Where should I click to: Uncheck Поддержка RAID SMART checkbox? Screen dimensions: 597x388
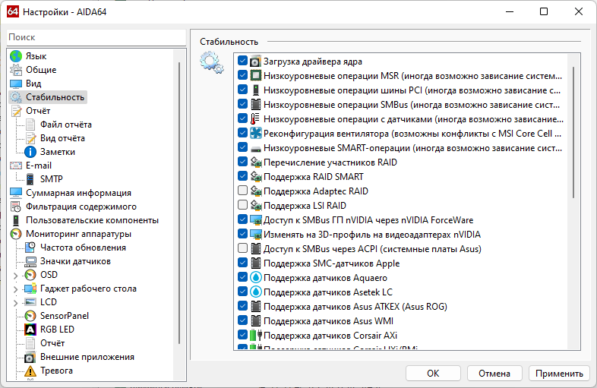242,176
